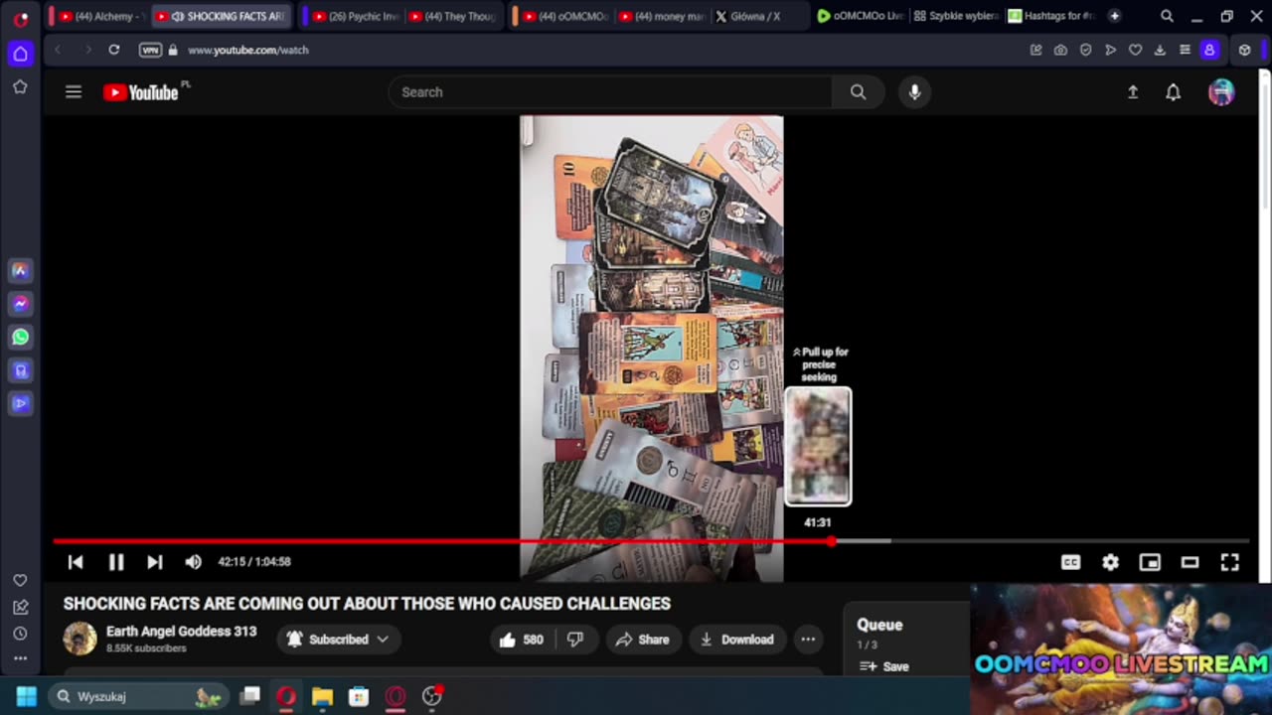The width and height of the screenshot is (1272, 715).
Task: Open Windows Start menu
Action: (26, 696)
